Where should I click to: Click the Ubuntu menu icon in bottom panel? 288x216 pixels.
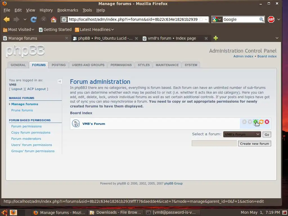click(4, 213)
